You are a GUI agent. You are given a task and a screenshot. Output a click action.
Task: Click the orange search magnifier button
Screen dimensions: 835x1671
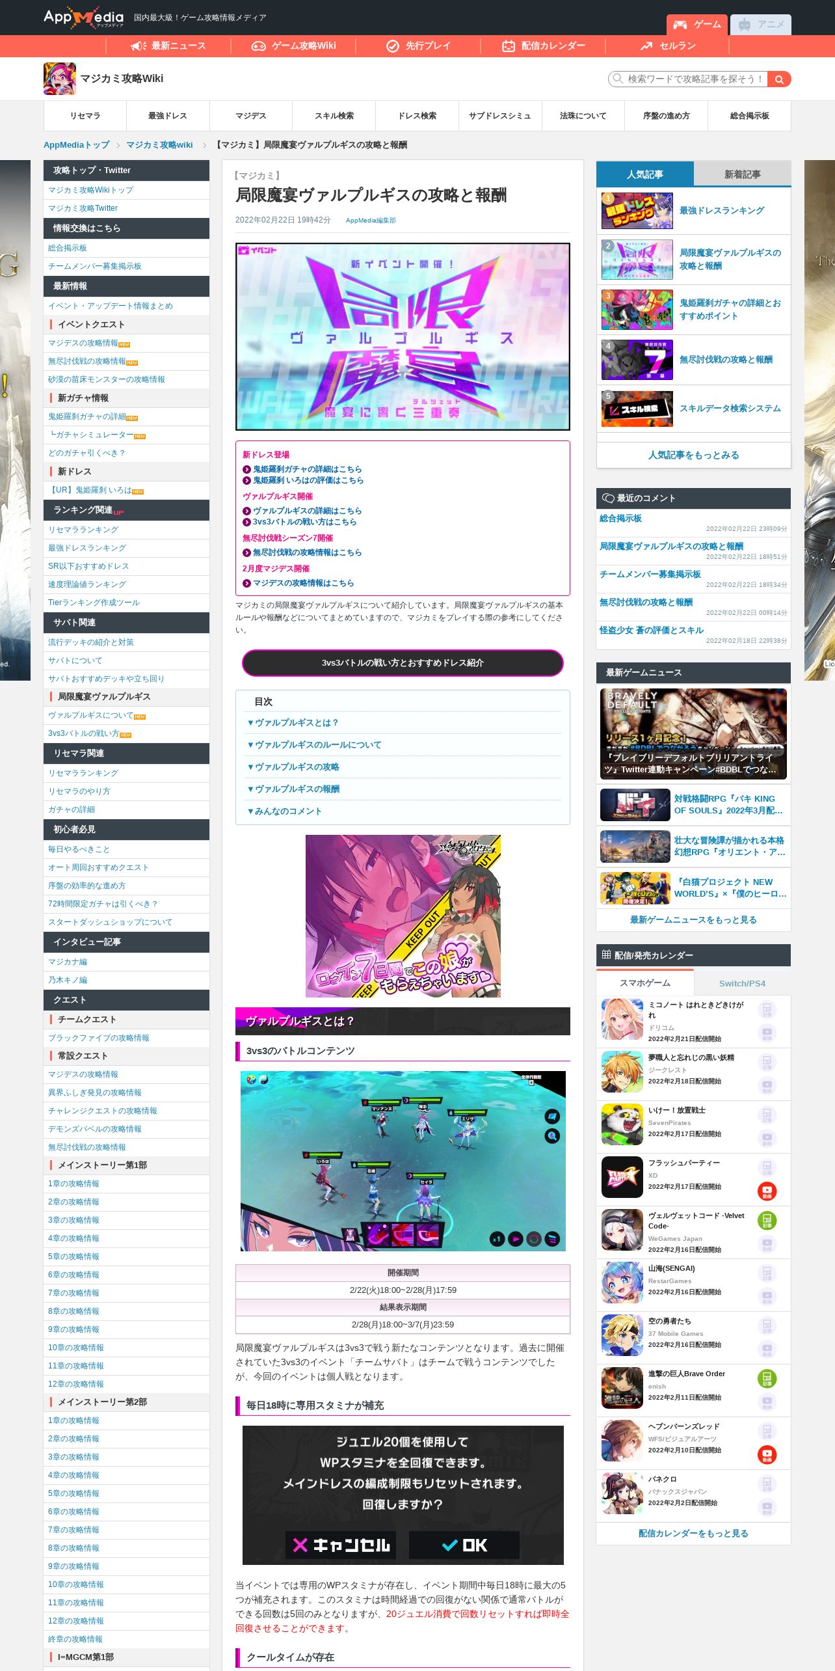click(x=779, y=79)
